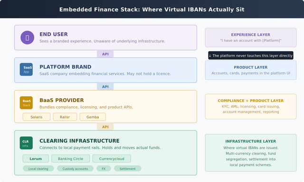Select the Gemba provider chip
This screenshot has width=304, height=182.
point(93,117)
